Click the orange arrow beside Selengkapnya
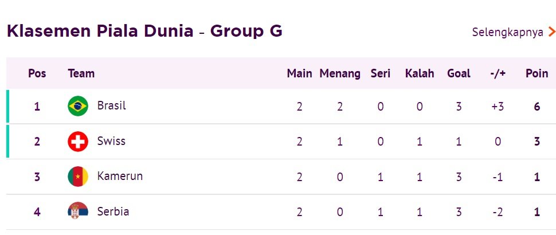The image size is (556, 235). [x=551, y=32]
